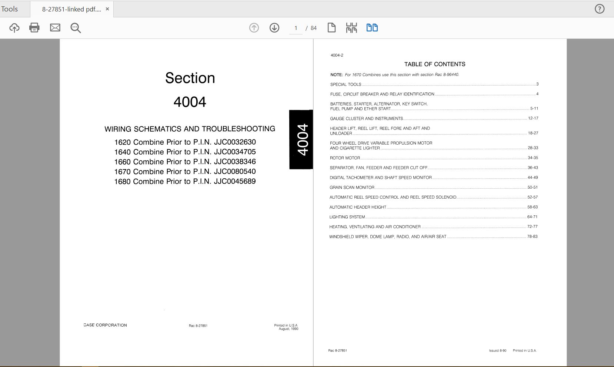
Task: Open WINDSHIELD WIPER, DOME LAMP, RADIO entry
Action: [434, 236]
